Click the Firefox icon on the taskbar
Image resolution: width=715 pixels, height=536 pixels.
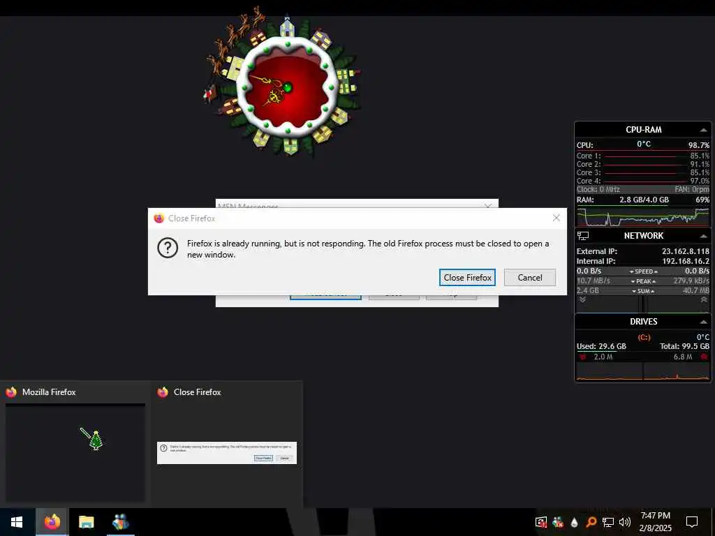click(52, 522)
